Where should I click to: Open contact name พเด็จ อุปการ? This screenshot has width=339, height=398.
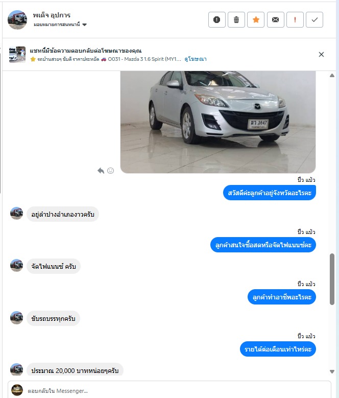pyautogui.click(x=52, y=15)
